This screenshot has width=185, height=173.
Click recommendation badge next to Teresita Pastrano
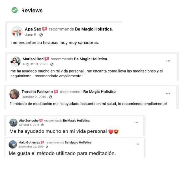pos(56,92)
